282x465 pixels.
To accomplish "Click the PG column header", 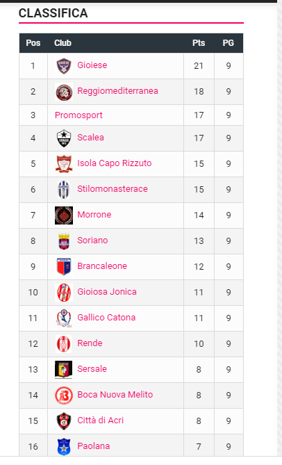I will coord(228,43).
